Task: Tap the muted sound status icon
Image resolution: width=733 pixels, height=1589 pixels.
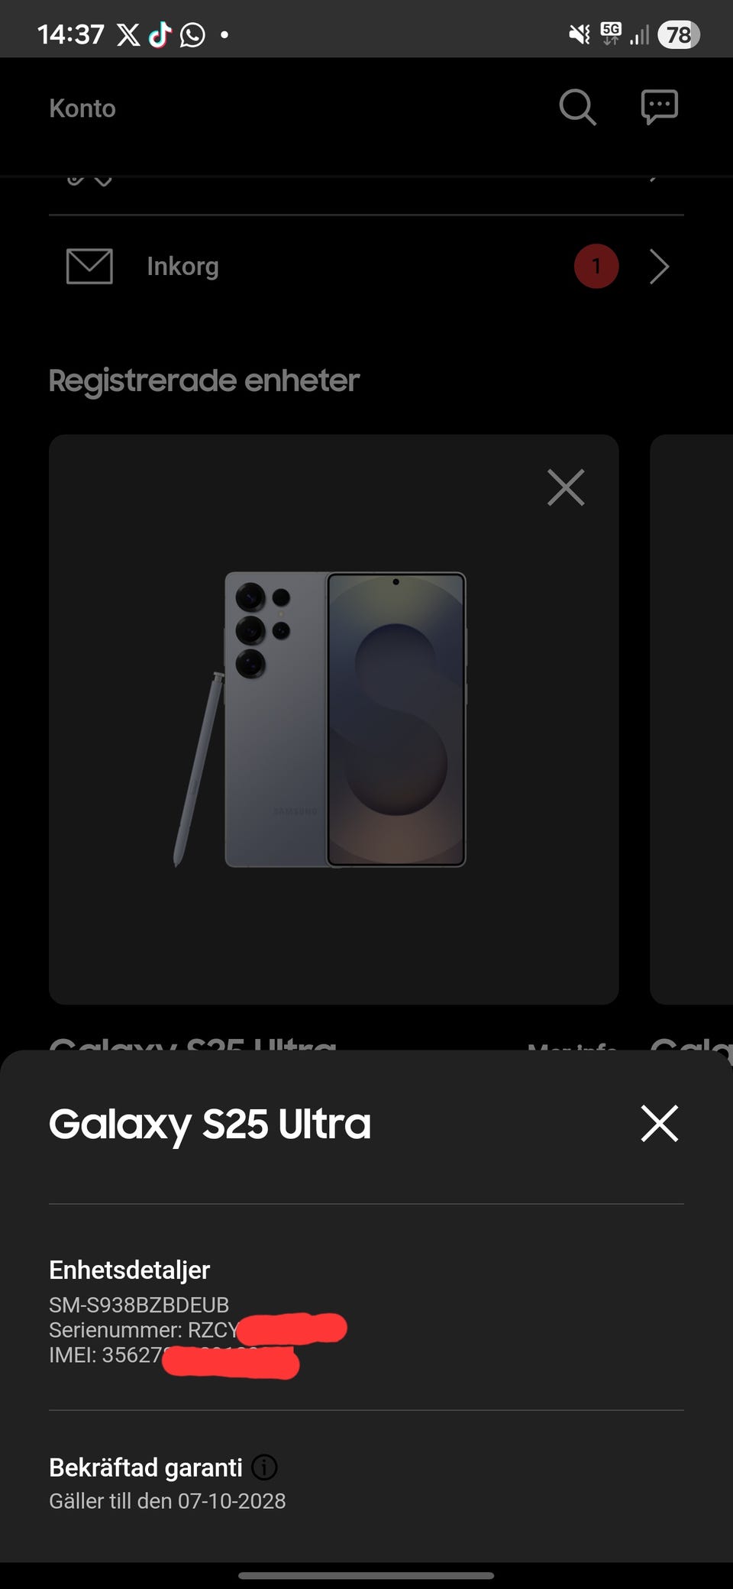Action: pos(580,34)
